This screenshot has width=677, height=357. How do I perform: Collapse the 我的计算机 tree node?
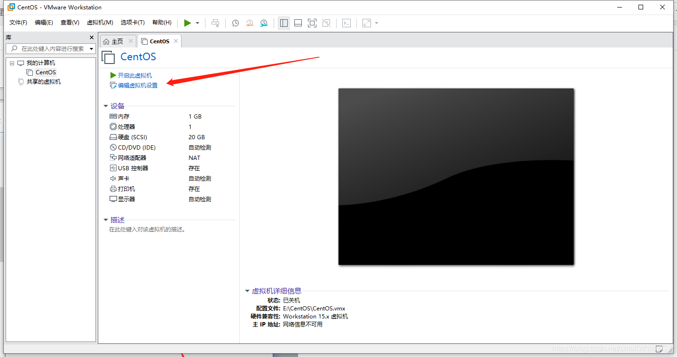click(x=12, y=63)
